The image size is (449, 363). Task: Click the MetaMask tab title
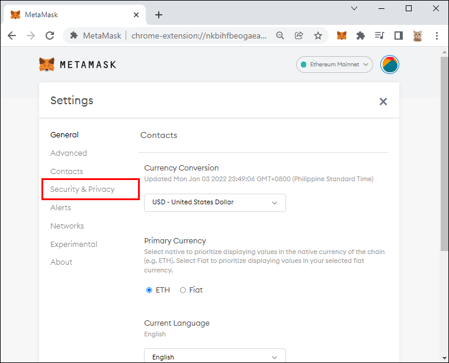click(41, 15)
